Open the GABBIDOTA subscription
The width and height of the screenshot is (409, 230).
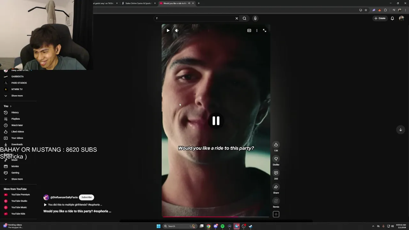(x=18, y=76)
